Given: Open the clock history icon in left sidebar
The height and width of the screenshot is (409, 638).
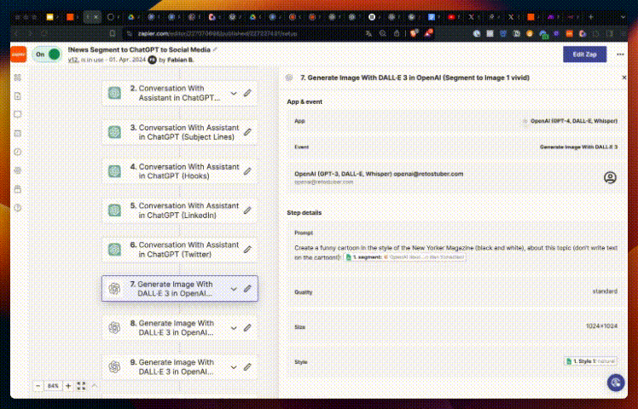Looking at the screenshot, I should (18, 152).
